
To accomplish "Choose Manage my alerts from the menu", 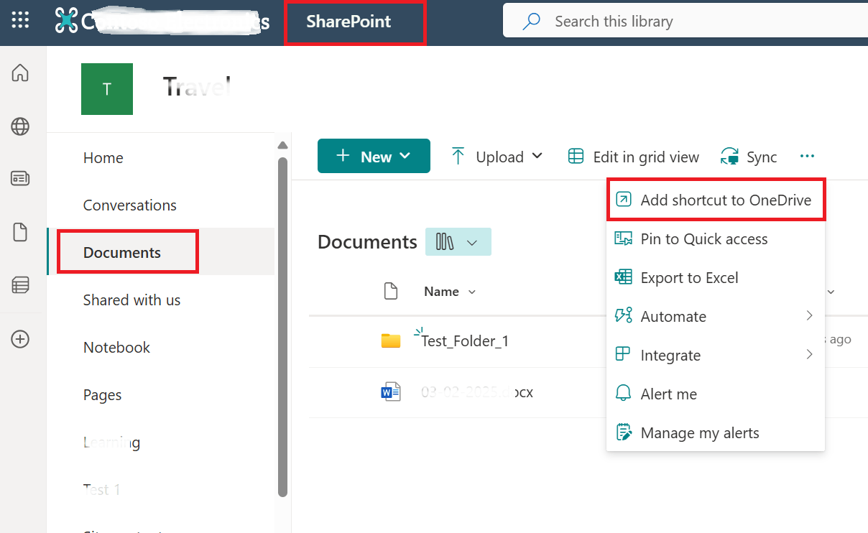I will pos(699,432).
